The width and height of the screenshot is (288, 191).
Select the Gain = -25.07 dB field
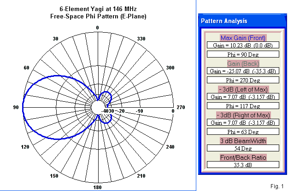[x=243, y=71]
